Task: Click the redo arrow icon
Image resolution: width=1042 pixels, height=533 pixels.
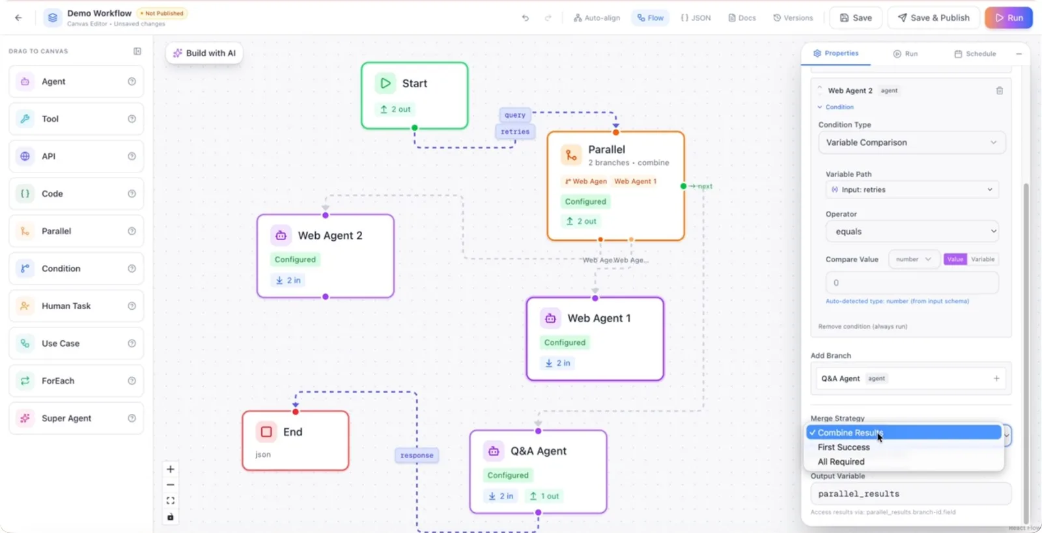Action: (548, 18)
